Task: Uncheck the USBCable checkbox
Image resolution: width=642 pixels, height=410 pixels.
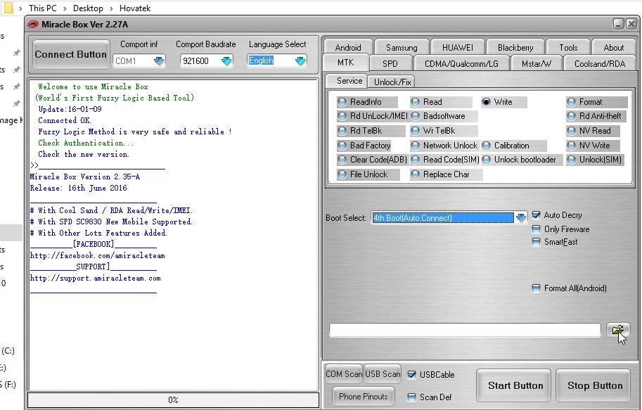Action: [412, 374]
